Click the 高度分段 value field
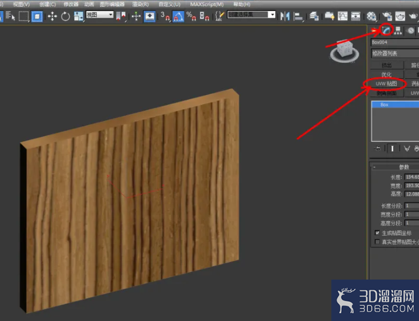 pyautogui.click(x=412, y=223)
